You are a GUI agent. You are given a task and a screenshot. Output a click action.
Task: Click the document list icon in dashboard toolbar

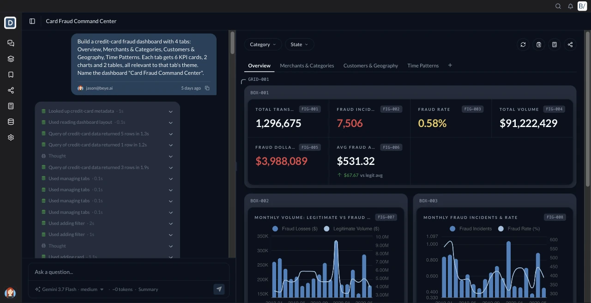(x=555, y=44)
